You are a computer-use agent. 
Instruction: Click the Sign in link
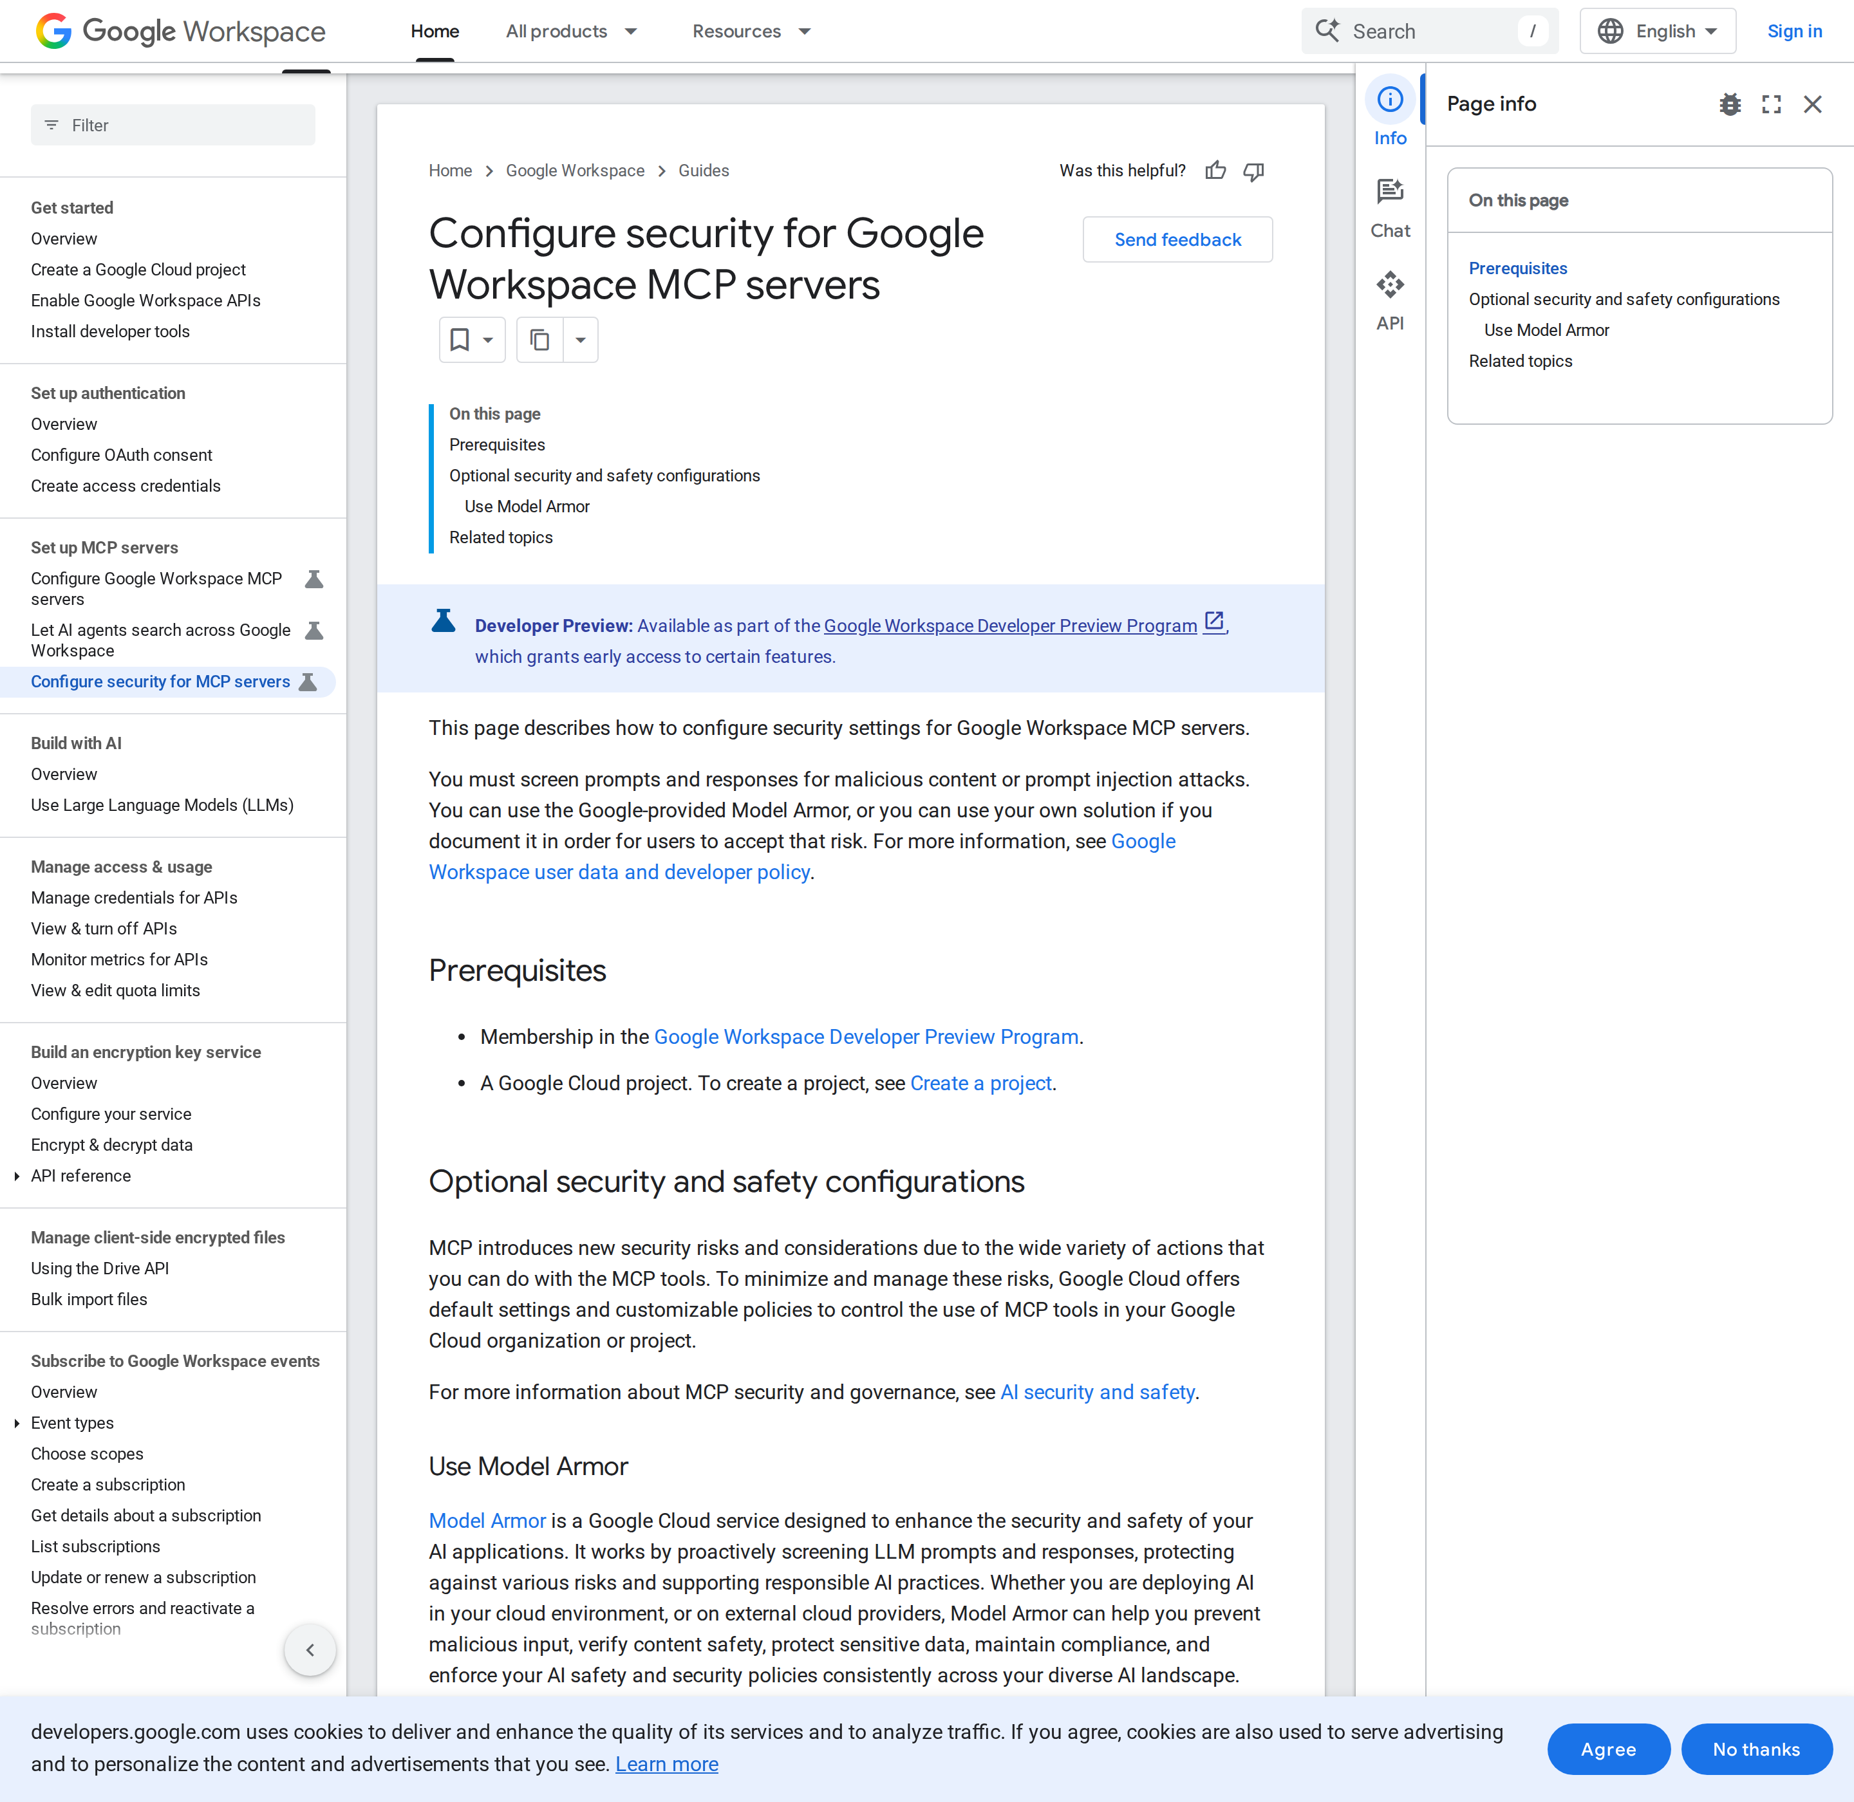[1794, 32]
